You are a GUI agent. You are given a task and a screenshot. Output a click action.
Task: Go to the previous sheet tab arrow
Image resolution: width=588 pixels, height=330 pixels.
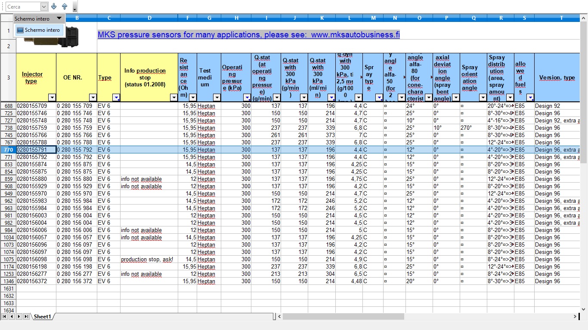(x=12, y=317)
